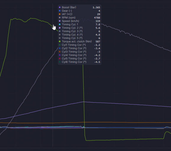Viewport: 171px width, 151px height.
Task: Select the Boost (Bar) tooltip label
Action: coord(69,7)
